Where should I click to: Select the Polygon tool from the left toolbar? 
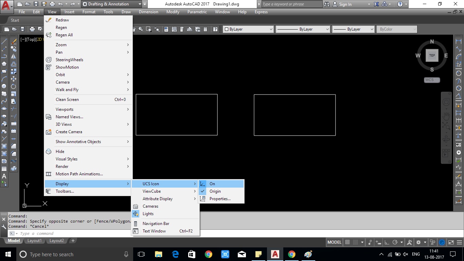coord(4,64)
